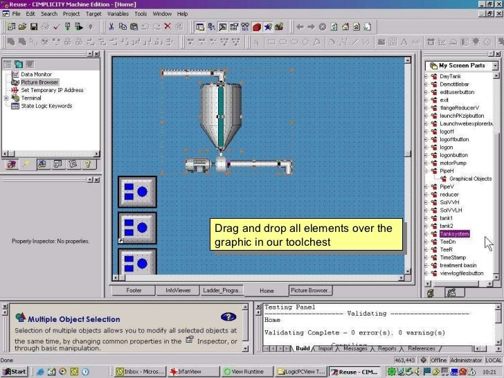Click the red X Delete icon

pyautogui.click(x=168, y=26)
